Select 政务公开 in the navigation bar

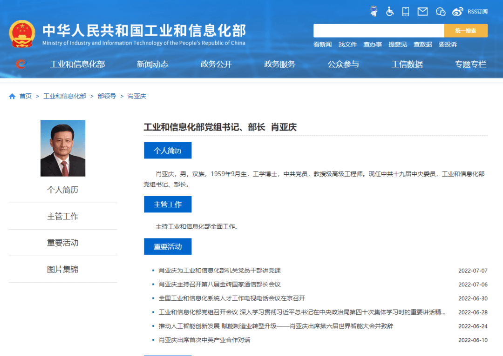coord(216,65)
